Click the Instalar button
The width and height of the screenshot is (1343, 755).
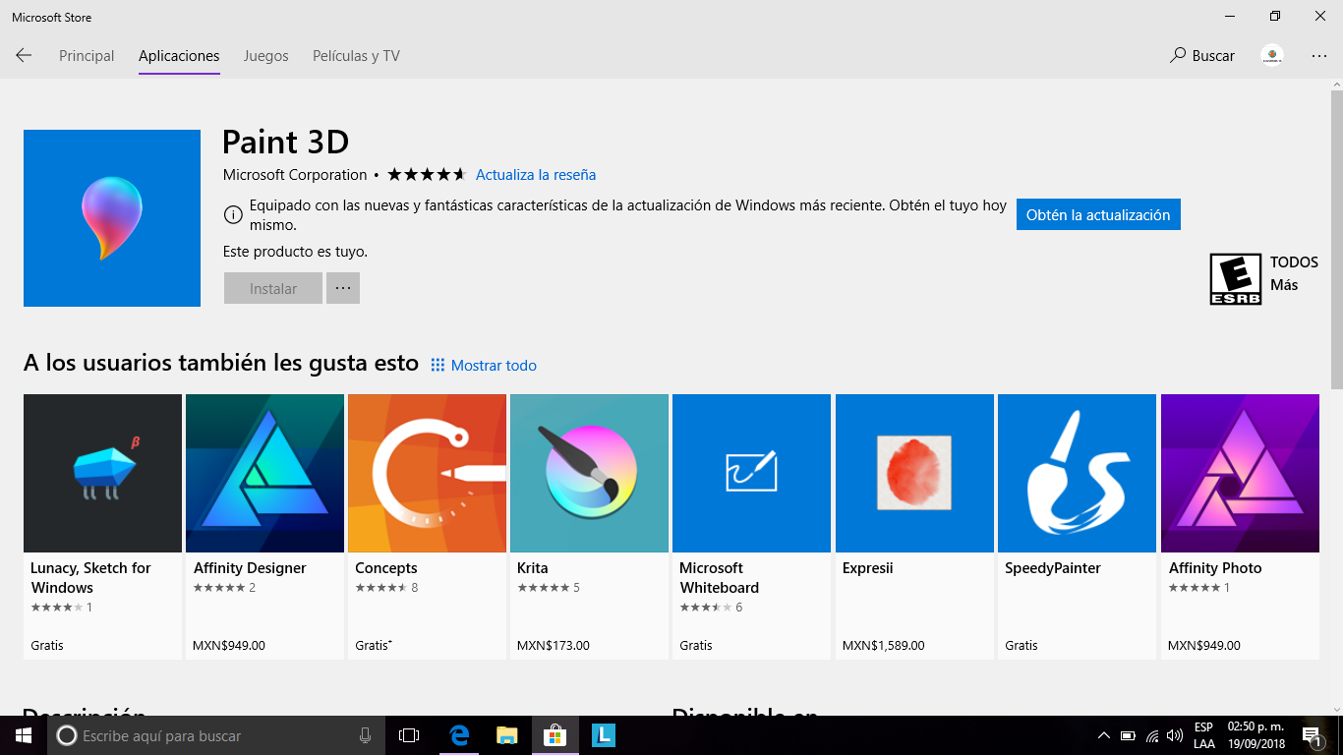click(x=273, y=288)
